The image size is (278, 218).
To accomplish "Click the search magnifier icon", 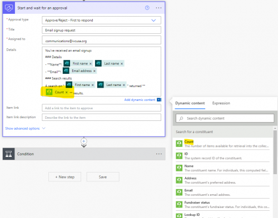I will click(181, 118).
